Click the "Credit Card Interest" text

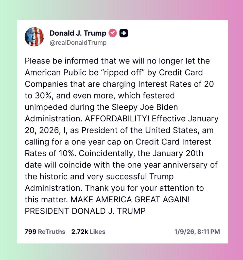[173, 142]
